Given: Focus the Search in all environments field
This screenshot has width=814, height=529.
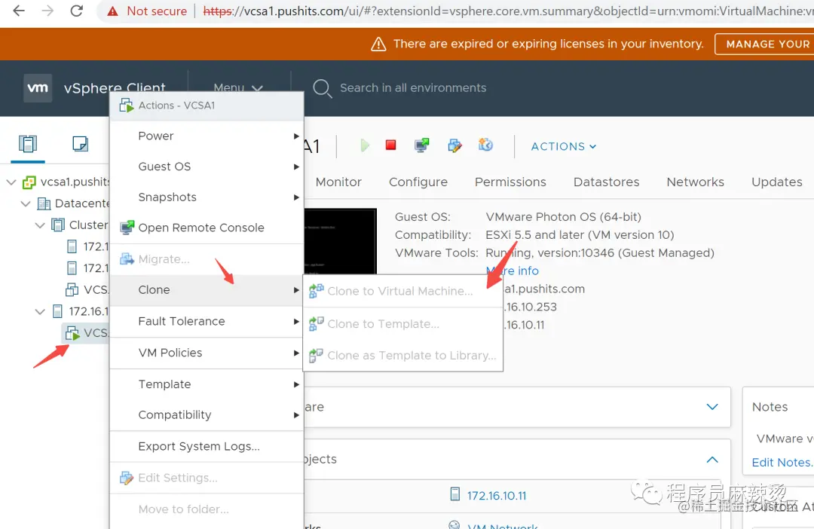Looking at the screenshot, I should coord(413,87).
